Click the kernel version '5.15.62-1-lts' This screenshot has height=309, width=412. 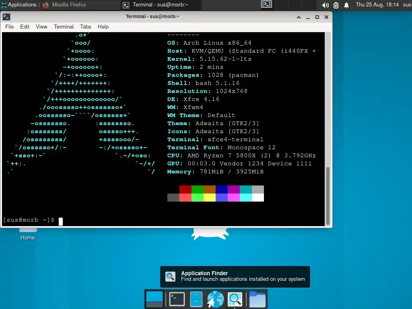click(225, 59)
